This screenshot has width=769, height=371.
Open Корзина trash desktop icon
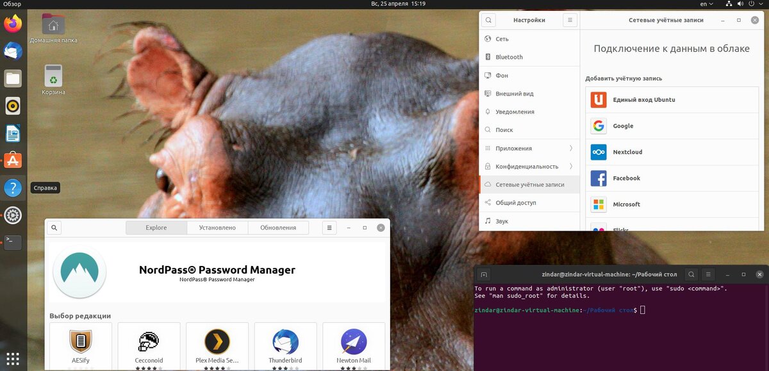pos(53,80)
